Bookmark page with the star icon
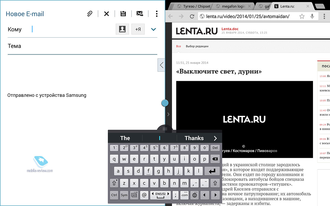The image size is (330, 206). pos(302,16)
